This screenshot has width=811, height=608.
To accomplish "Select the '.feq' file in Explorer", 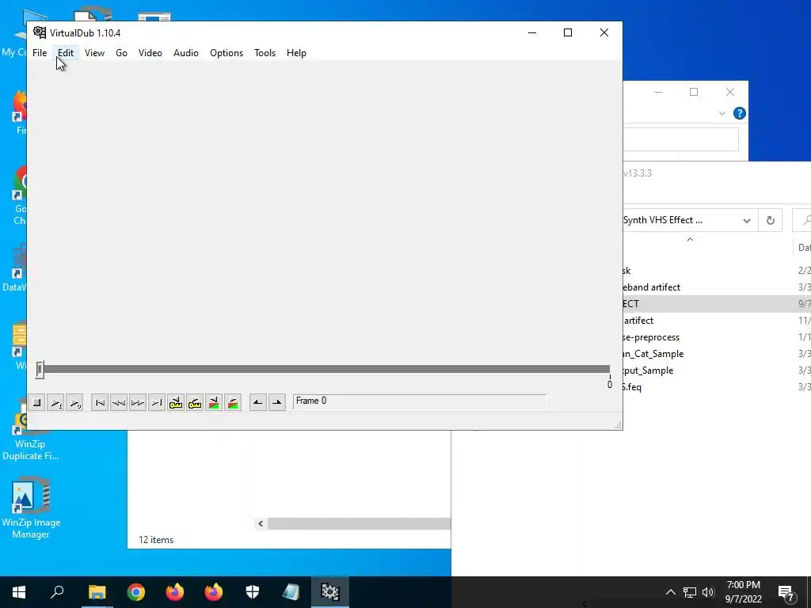I will [632, 386].
